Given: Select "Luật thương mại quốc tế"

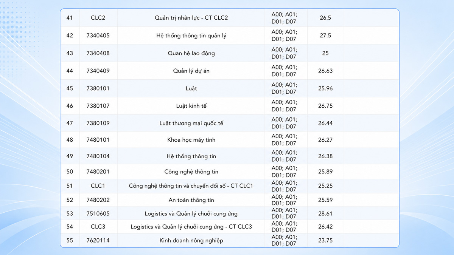Looking at the screenshot, I should point(191,123).
